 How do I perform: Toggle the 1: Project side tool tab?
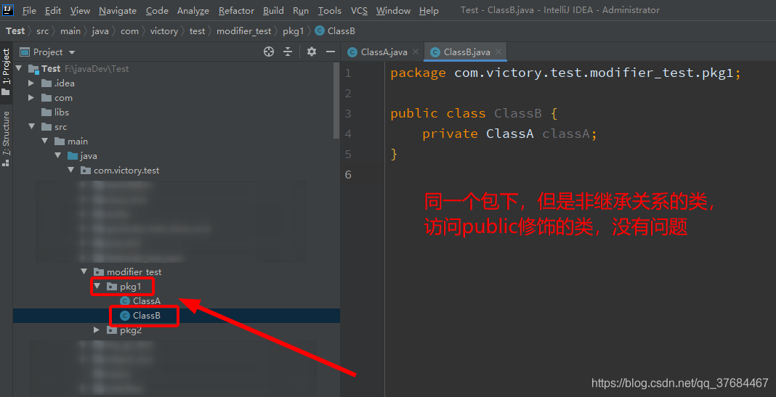point(6,72)
